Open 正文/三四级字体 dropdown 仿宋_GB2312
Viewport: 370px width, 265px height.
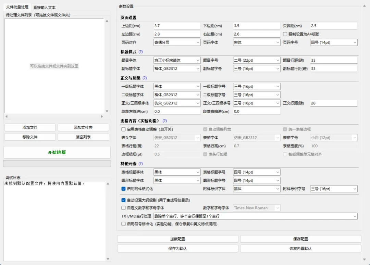(177, 103)
